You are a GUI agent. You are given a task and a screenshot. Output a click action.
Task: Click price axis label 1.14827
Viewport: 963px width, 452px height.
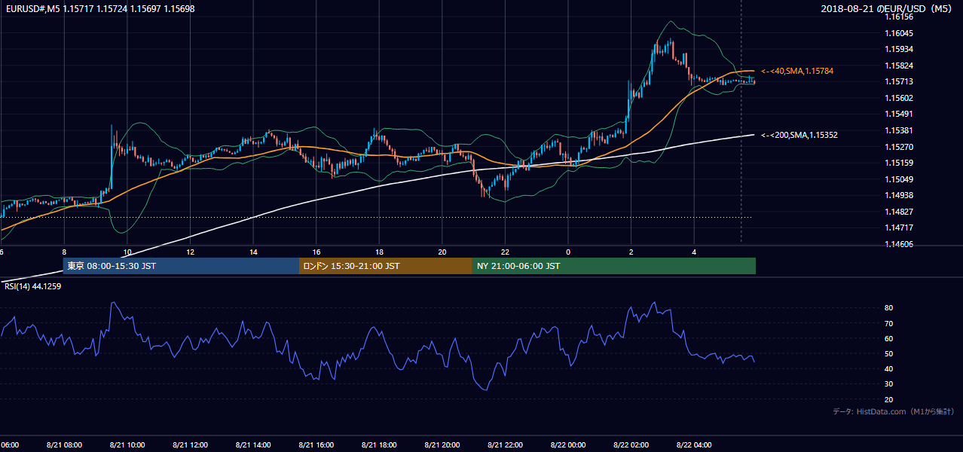pyautogui.click(x=899, y=212)
